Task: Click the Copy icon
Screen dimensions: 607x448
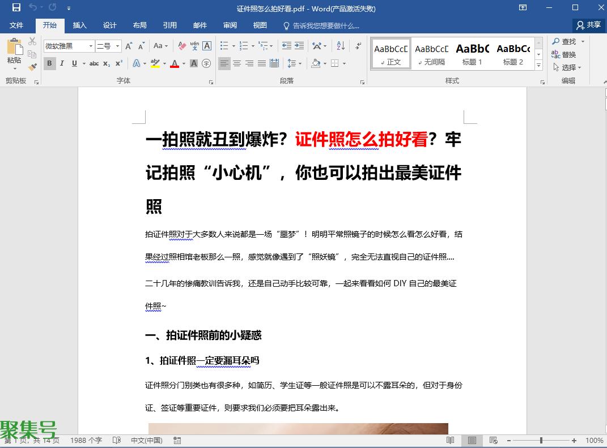Action: click(x=32, y=54)
